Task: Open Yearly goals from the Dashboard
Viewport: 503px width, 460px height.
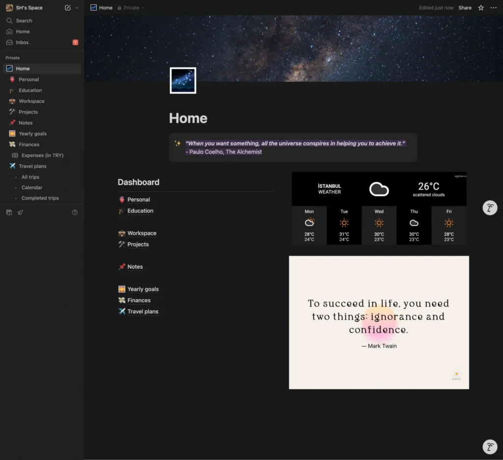Action: click(143, 289)
